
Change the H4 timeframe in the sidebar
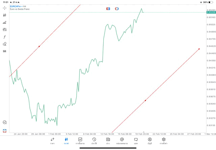[5, 51]
